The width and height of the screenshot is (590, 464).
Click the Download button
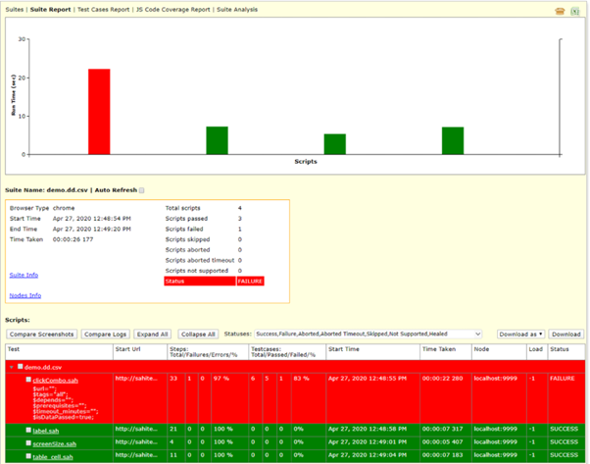(566, 335)
